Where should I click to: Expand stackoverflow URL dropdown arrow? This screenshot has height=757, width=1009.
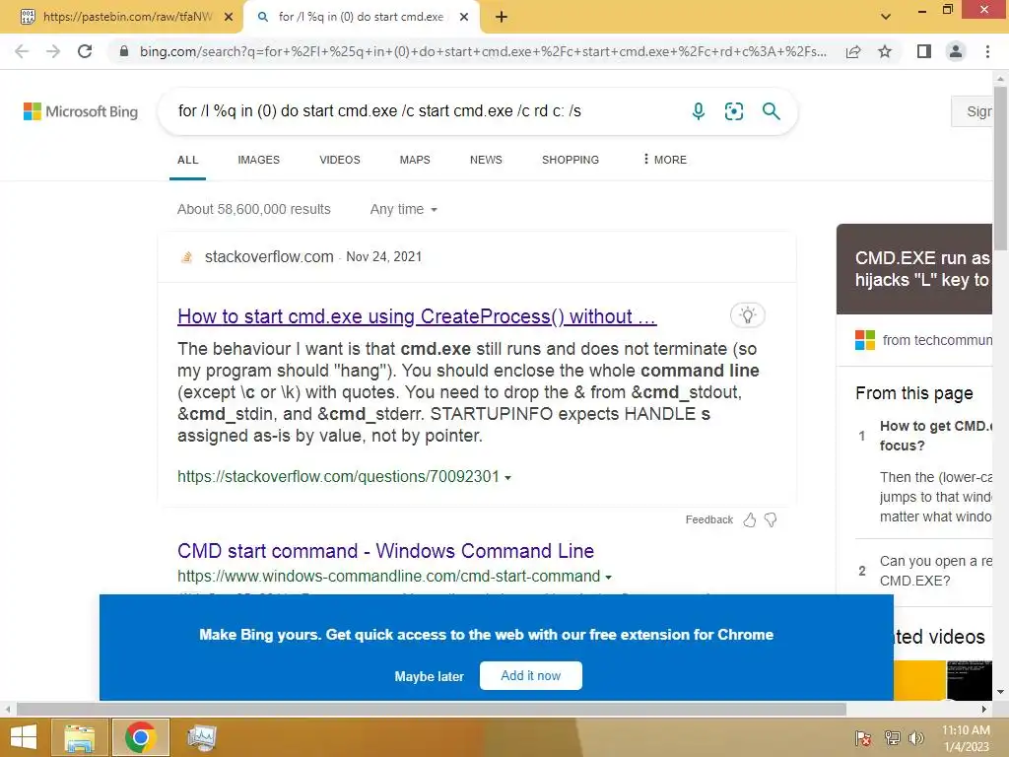coord(508,478)
